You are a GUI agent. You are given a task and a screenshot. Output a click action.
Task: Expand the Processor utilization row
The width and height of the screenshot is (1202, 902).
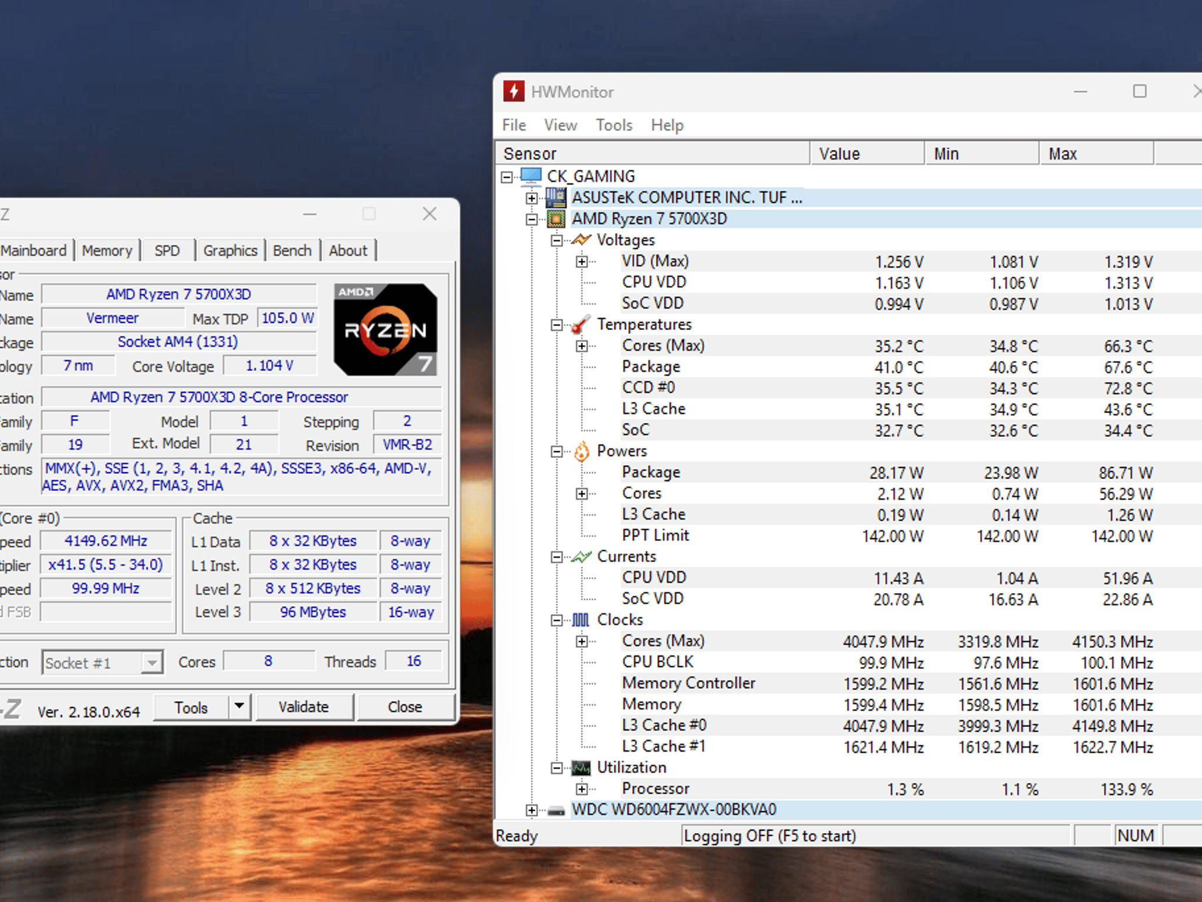[x=582, y=789]
